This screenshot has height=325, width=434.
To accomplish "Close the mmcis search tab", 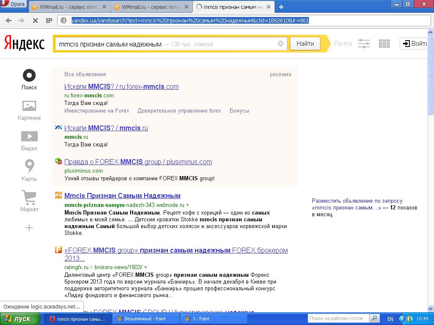I will click(x=268, y=7).
